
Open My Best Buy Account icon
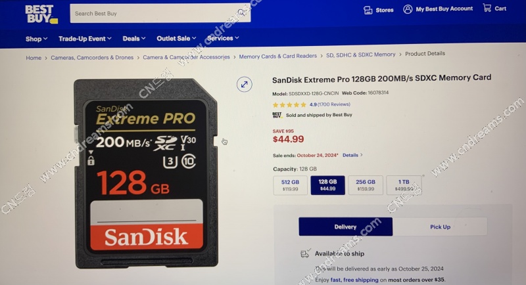pyautogui.click(x=408, y=9)
